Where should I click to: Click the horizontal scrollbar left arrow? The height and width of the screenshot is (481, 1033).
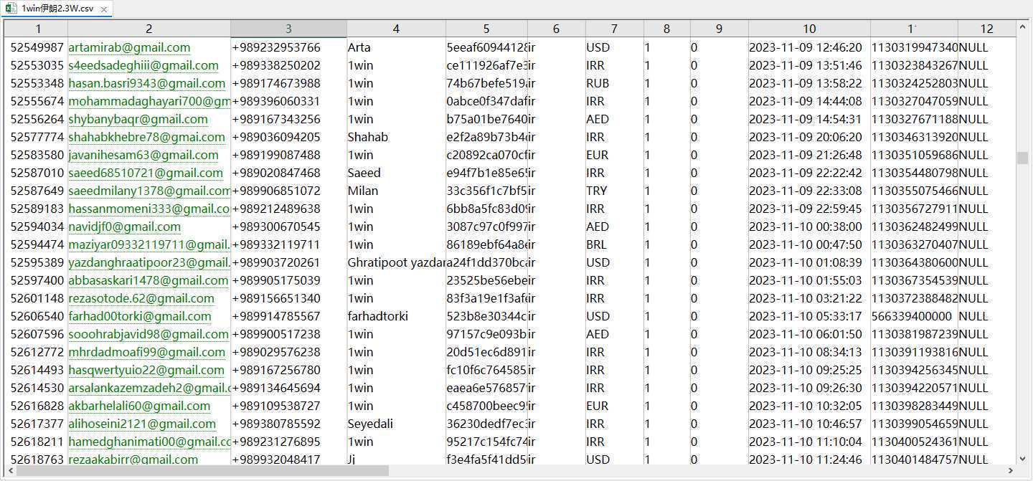point(10,471)
